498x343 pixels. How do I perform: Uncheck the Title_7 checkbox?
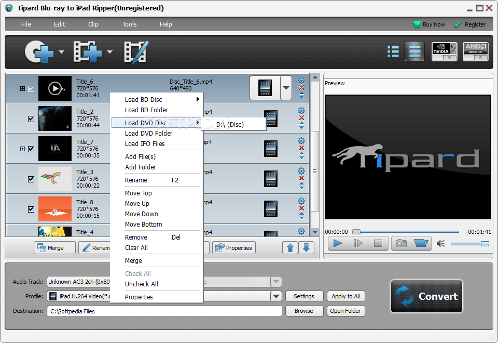(31, 149)
